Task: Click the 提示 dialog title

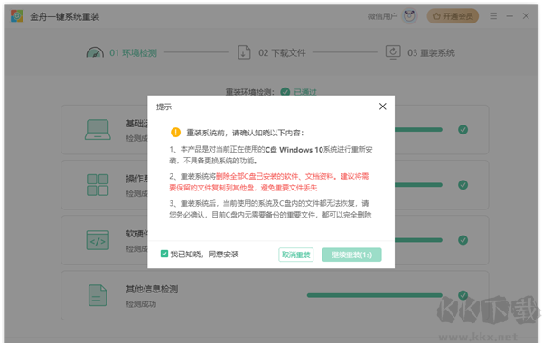Action: pos(164,107)
